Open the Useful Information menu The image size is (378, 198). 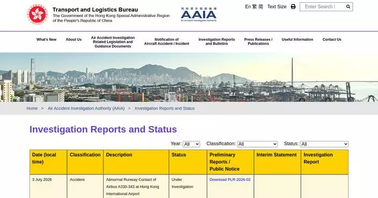[297, 40]
